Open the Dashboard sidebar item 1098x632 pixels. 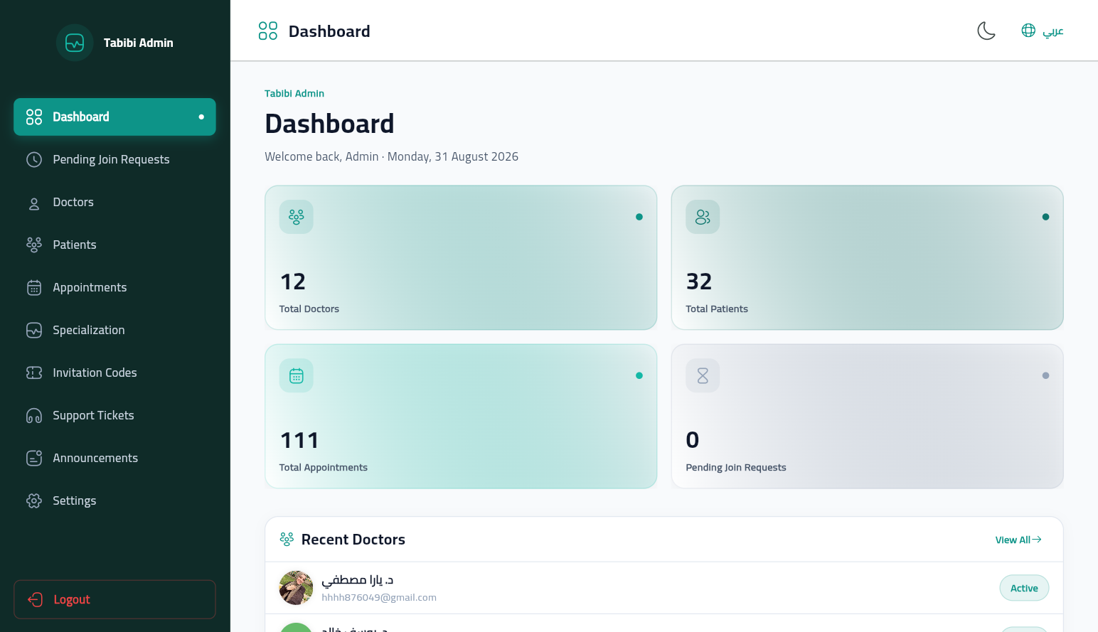point(114,117)
